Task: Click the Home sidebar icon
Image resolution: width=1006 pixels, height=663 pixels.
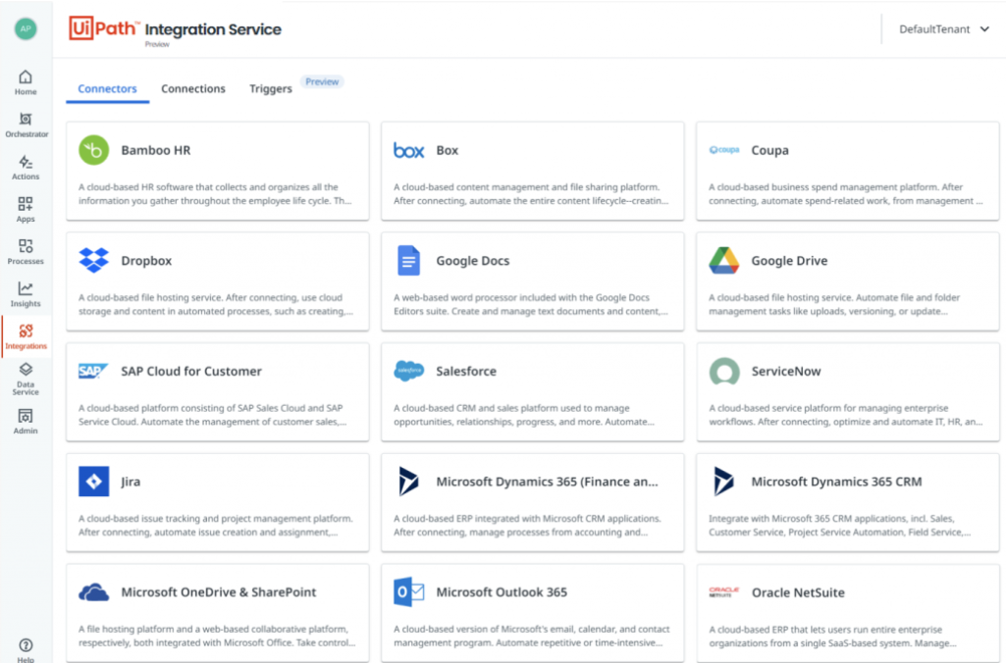Action: [x=26, y=81]
